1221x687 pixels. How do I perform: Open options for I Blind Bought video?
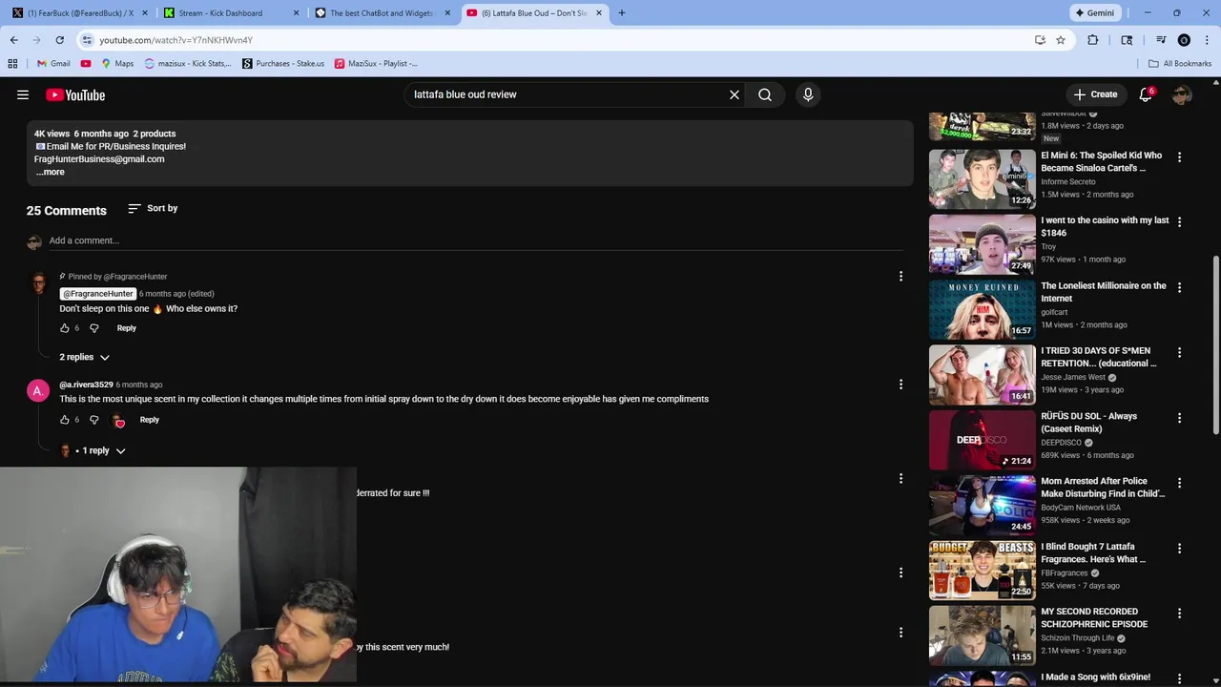pos(1179,549)
